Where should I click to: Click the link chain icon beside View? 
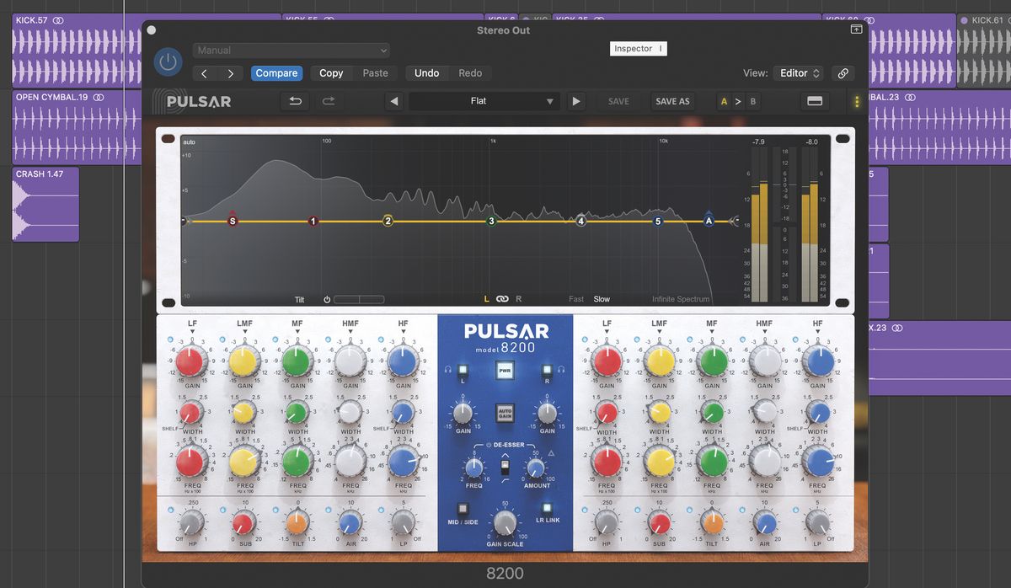pyautogui.click(x=842, y=73)
